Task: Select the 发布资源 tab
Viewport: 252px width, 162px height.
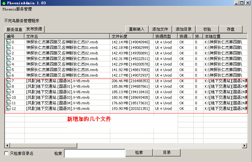Action: tap(34, 29)
